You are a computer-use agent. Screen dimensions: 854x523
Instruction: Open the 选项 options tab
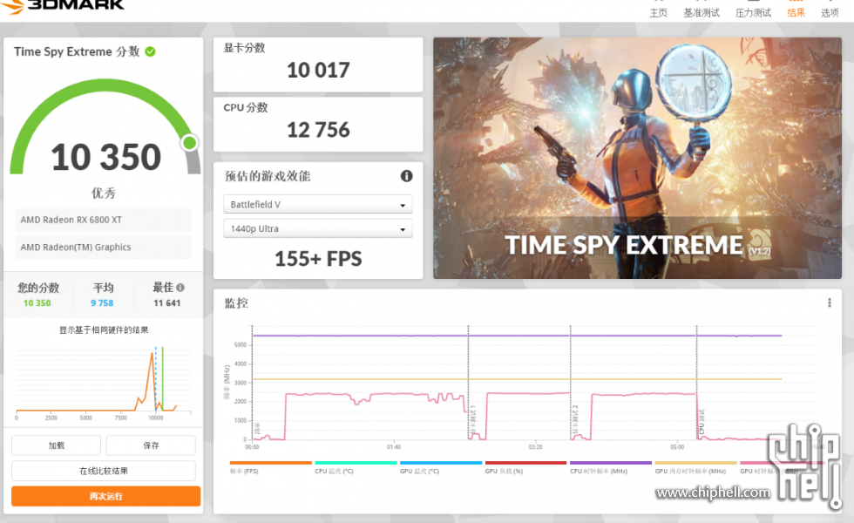tap(830, 12)
